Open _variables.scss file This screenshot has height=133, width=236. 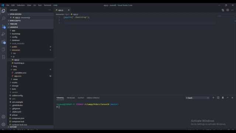[x=30, y=73]
